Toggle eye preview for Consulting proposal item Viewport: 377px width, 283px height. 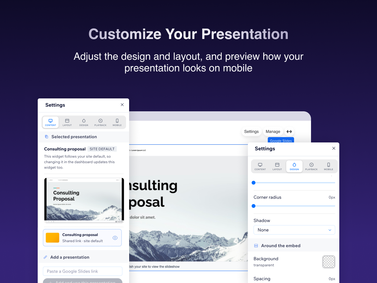115,238
